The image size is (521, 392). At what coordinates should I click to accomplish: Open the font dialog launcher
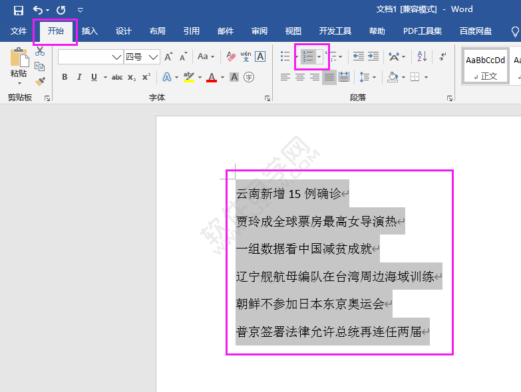(267, 98)
